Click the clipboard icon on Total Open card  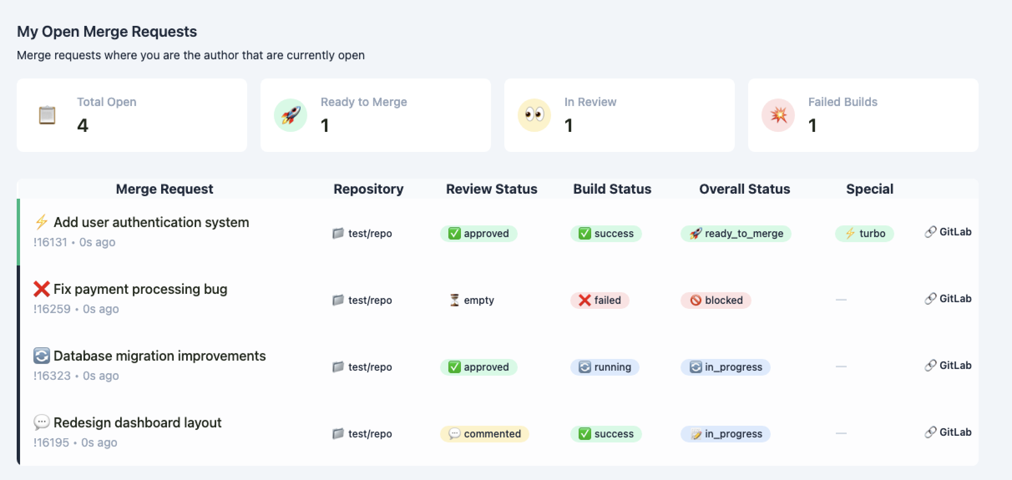tap(47, 114)
